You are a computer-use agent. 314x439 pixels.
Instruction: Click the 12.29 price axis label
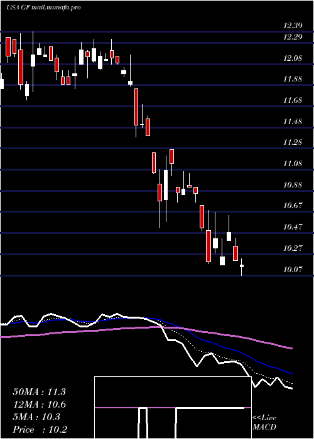coord(293,36)
